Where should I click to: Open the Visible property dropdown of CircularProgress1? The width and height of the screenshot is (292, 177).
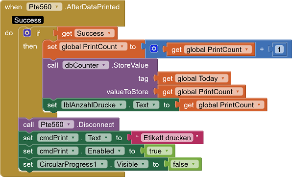tap(131, 164)
